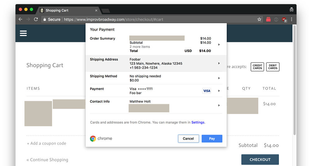Close the Shopping Cart tab

point(96,10)
